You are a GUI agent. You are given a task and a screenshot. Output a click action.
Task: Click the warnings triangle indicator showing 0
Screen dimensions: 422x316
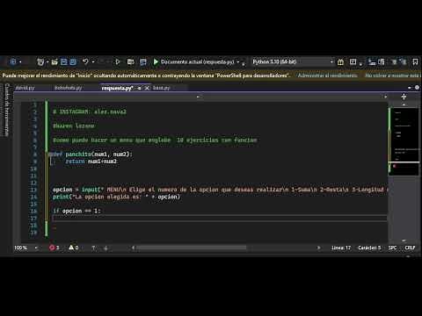[x=74, y=248]
